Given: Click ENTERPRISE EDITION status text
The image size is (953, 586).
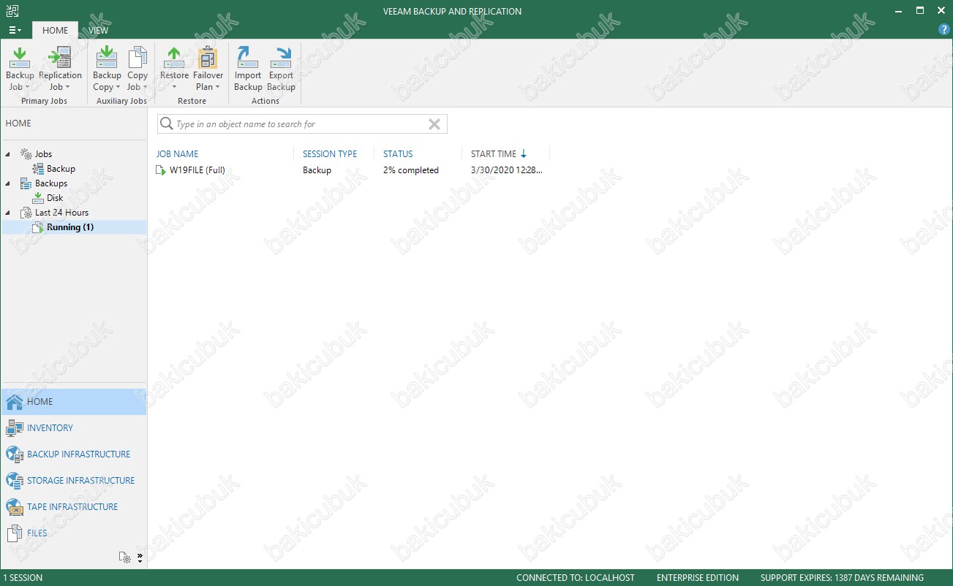Looking at the screenshot, I should tap(698, 578).
